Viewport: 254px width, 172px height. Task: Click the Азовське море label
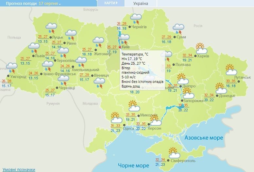[x=204, y=138]
